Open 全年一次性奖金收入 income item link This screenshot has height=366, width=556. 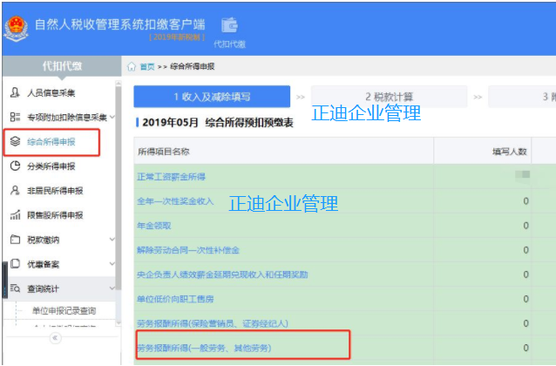pyautogui.click(x=174, y=201)
